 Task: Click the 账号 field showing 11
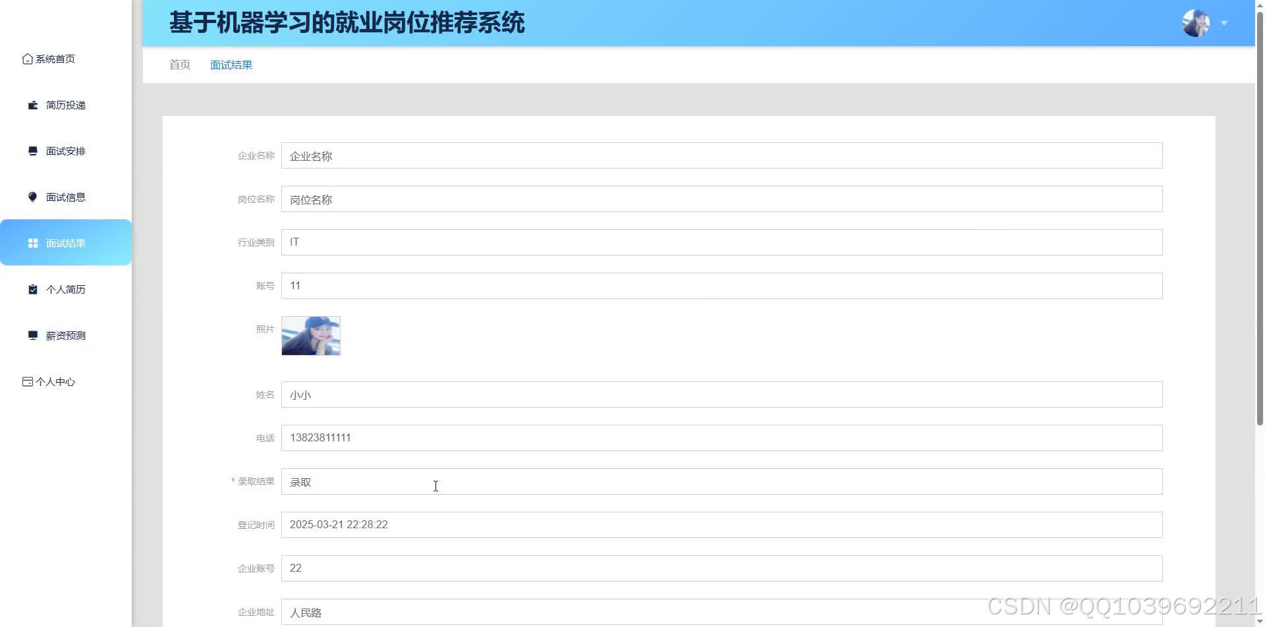point(721,286)
